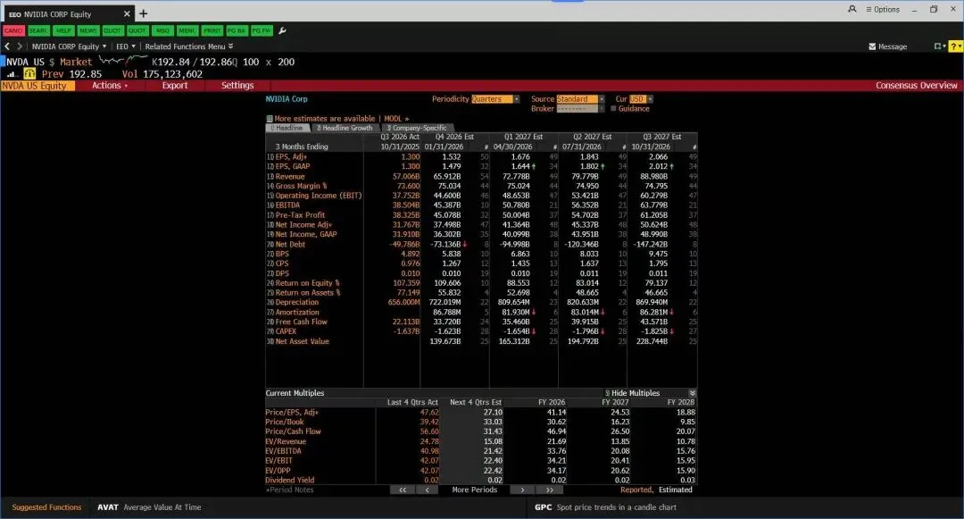Screen dimensions: 964x519
Task: Open a new tab with the plus icon
Action: (x=143, y=13)
